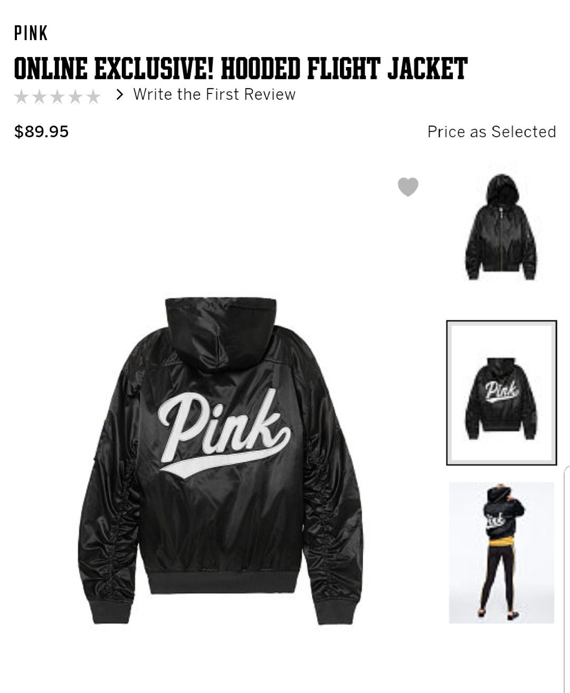Click the fourth rating star
The height and width of the screenshot is (693, 570).
75,97
